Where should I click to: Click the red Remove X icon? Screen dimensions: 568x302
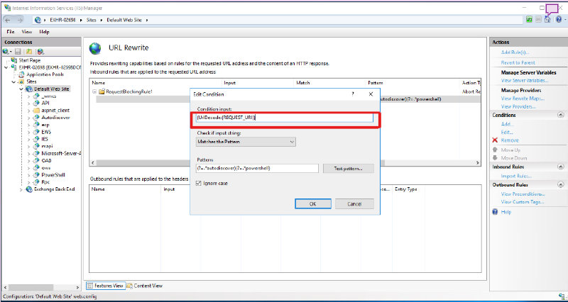pos(495,140)
